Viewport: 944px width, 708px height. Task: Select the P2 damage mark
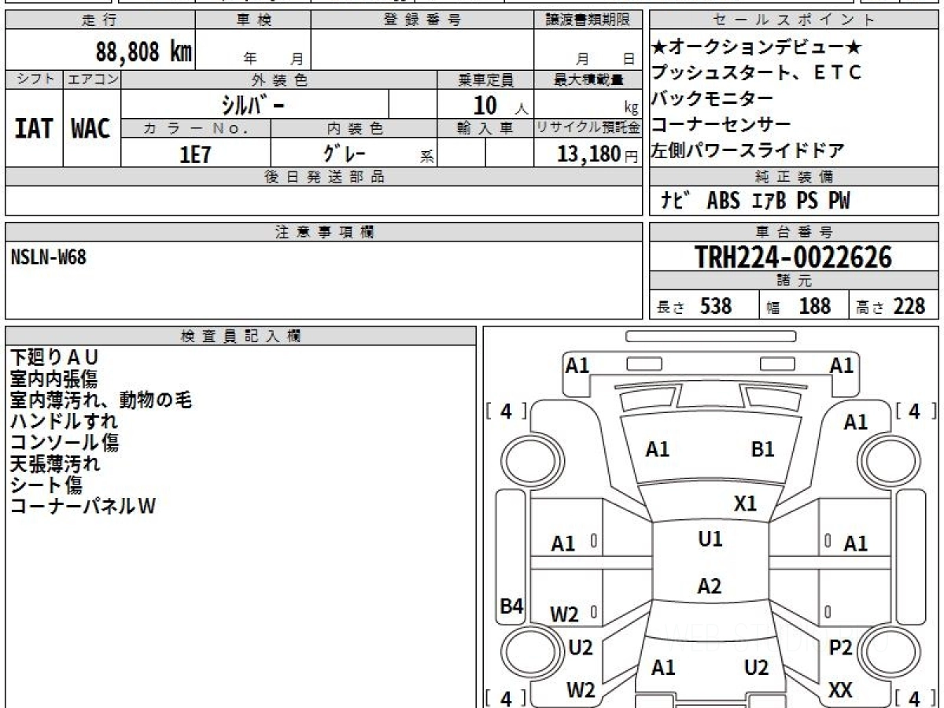tap(841, 647)
